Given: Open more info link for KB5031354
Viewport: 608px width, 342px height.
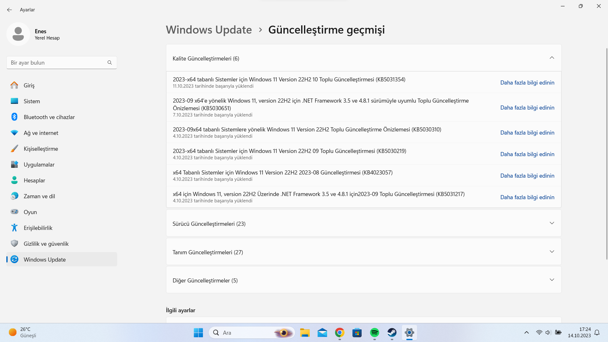Looking at the screenshot, I should (x=527, y=83).
